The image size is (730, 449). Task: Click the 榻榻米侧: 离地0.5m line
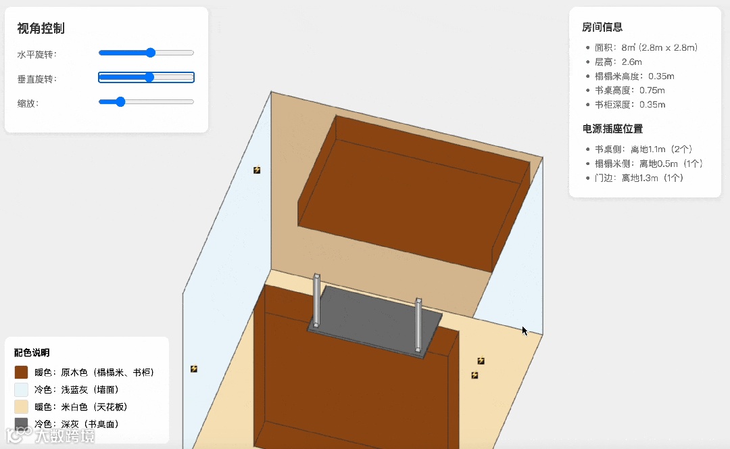[649, 164]
